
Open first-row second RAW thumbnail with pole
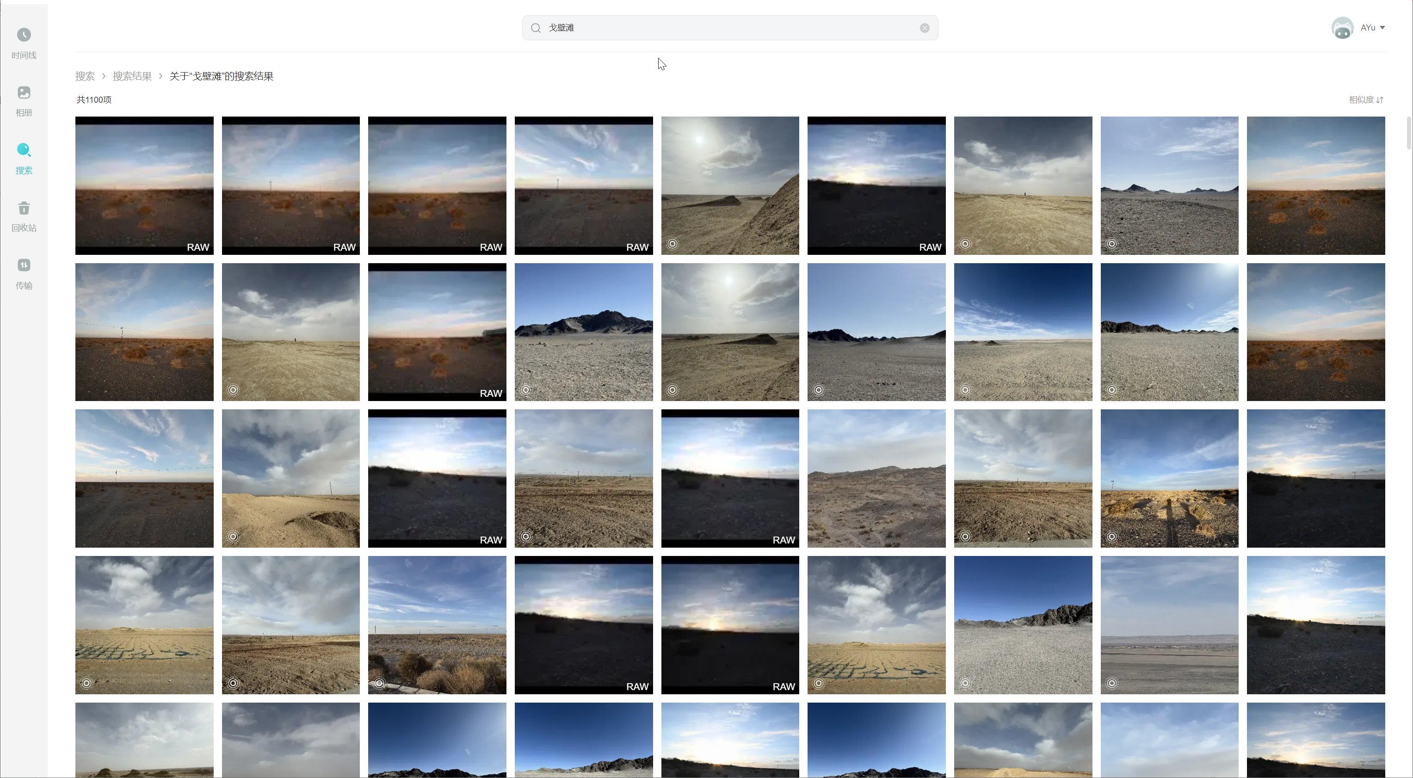(291, 185)
